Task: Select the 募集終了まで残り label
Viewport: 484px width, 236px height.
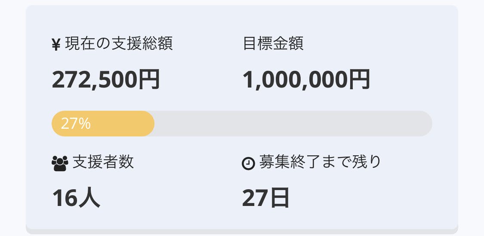Action: pos(320,162)
